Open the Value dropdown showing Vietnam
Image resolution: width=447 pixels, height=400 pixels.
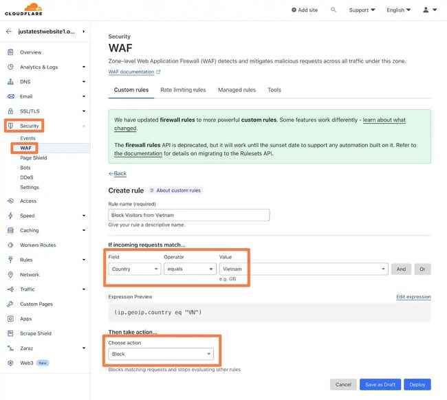pyautogui.click(x=303, y=269)
